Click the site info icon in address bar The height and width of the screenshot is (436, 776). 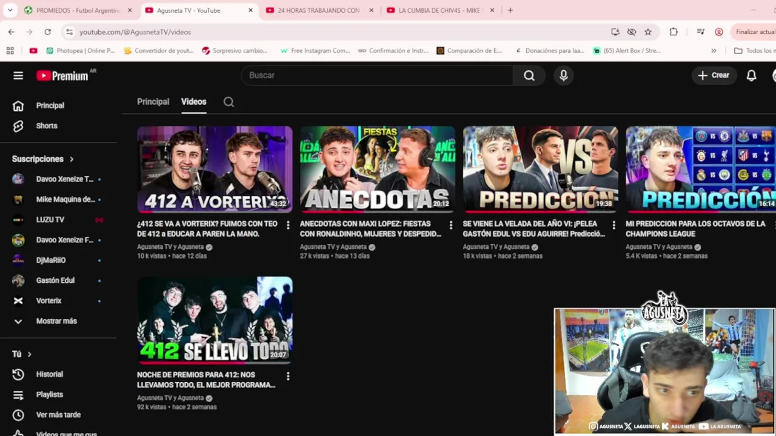click(69, 31)
